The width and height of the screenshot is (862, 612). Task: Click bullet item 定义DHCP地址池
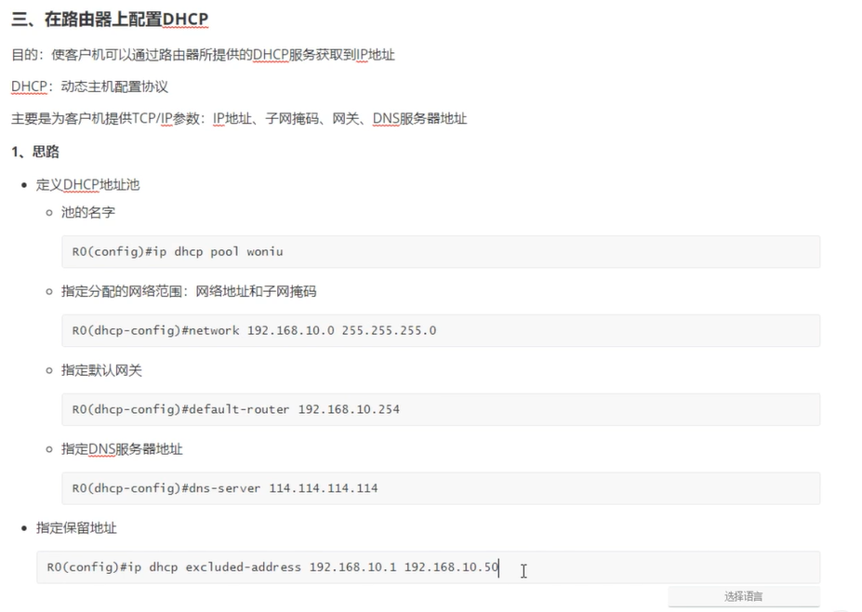(88, 185)
